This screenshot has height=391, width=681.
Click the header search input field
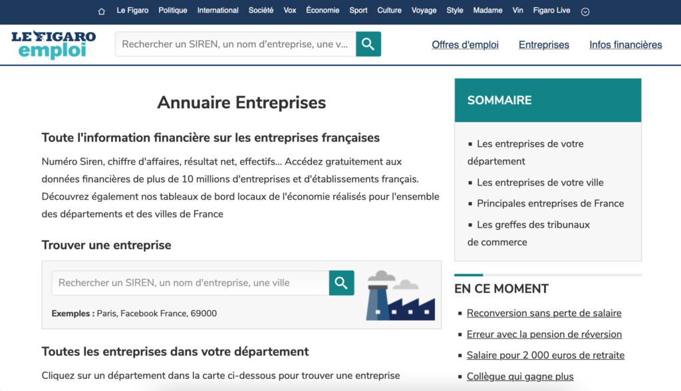click(233, 44)
